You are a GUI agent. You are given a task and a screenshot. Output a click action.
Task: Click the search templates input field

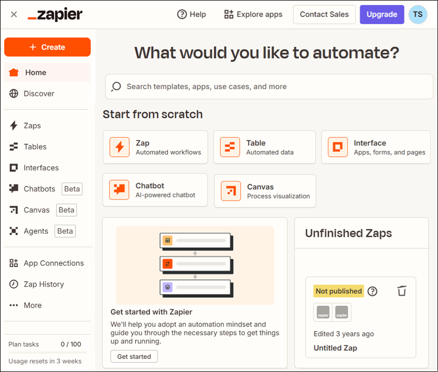tap(269, 87)
